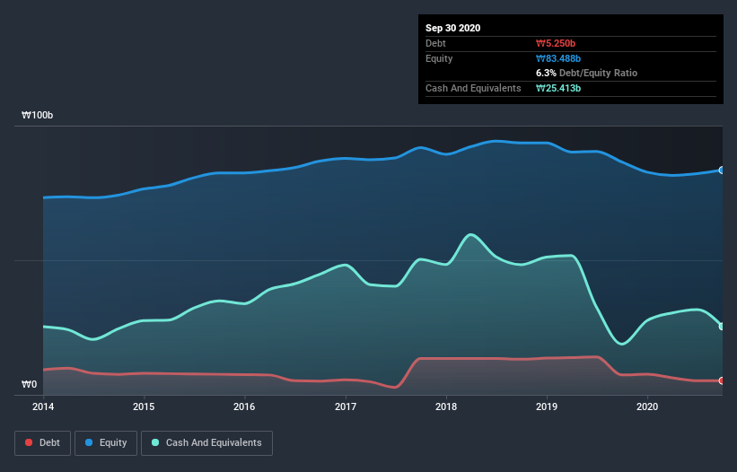
Task: Select the Equity endpoint marker on chart
Action: (722, 170)
